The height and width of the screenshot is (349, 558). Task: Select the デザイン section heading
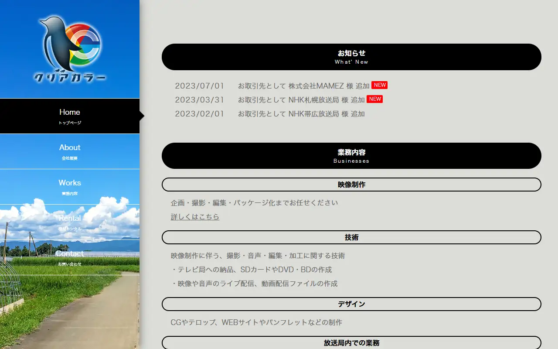point(351,304)
